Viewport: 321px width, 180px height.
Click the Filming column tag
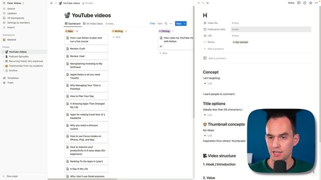(x=165, y=31)
